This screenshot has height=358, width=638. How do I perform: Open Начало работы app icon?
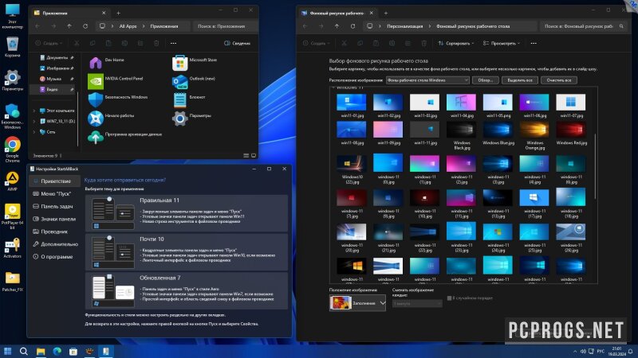[96, 118]
